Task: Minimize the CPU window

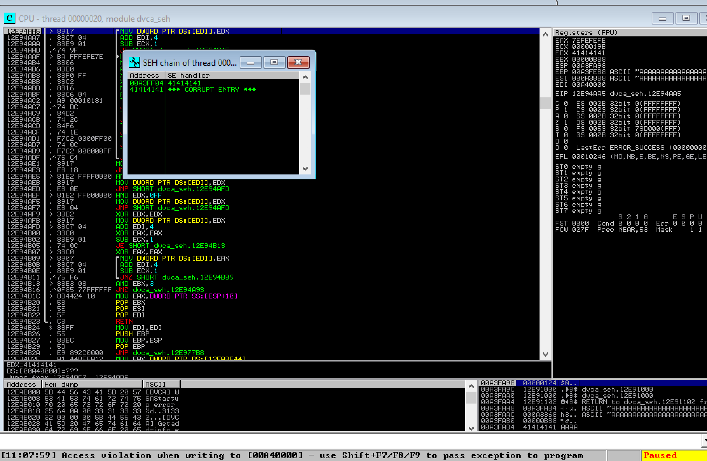Action: click(662, 18)
